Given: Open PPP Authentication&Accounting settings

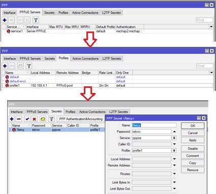Looking at the screenshot, I should coord(81,119).
